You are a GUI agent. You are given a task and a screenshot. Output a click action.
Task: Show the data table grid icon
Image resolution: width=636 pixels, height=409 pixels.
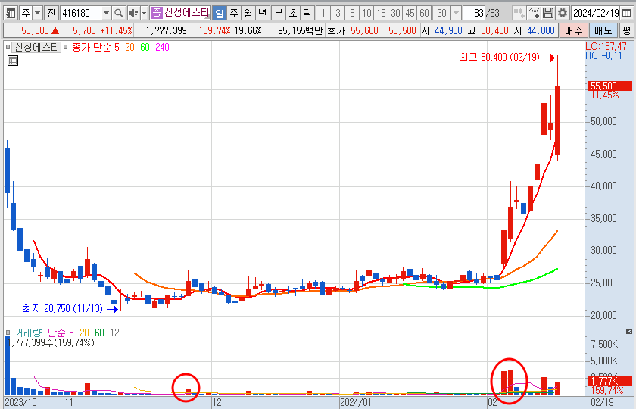(13, 61)
